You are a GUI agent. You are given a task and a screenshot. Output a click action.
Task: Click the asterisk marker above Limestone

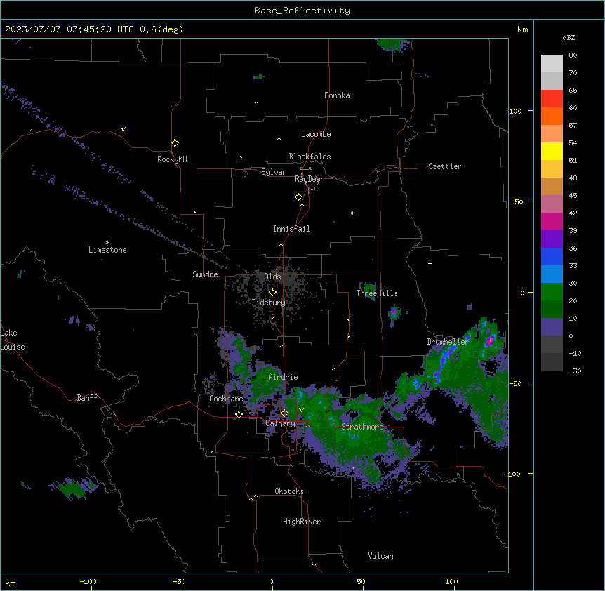pos(107,243)
